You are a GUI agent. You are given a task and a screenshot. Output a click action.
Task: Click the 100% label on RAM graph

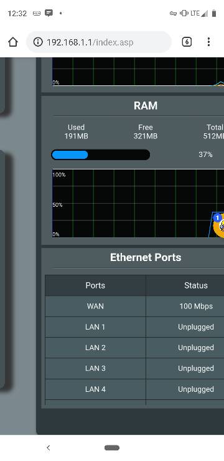pyautogui.click(x=59, y=174)
